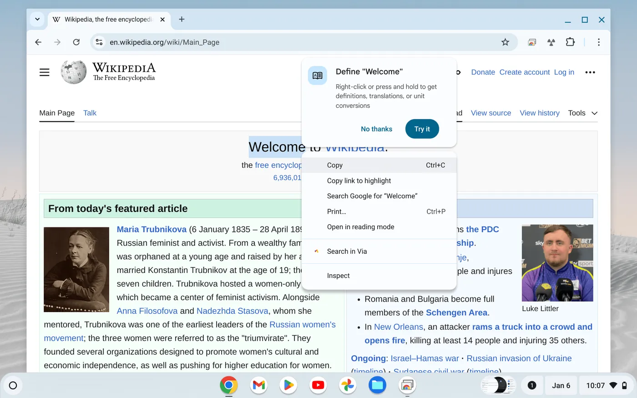Open the Anna Filosofova link
Screen dimensions: 637x398
point(147,311)
